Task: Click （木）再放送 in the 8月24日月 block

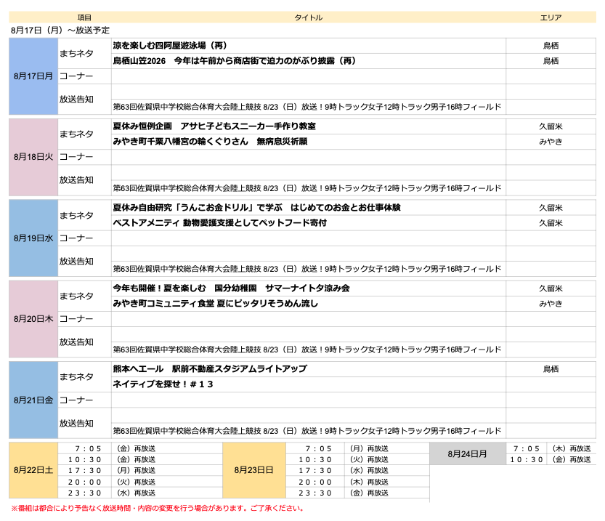Action: coord(571,448)
